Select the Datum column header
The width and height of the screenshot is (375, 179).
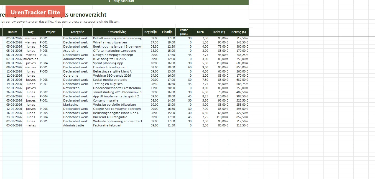pos(12,32)
